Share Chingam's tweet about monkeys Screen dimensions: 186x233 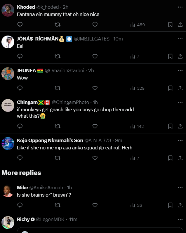180,126
